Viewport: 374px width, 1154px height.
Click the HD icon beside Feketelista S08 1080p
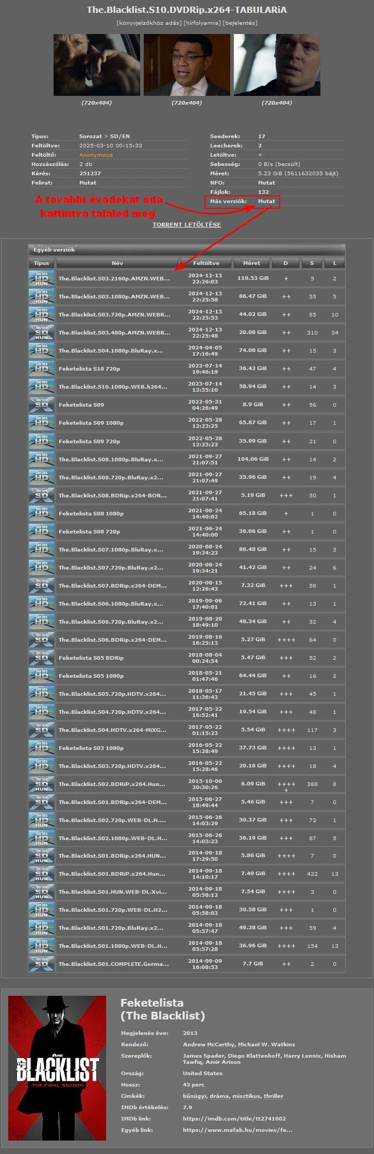(42, 513)
